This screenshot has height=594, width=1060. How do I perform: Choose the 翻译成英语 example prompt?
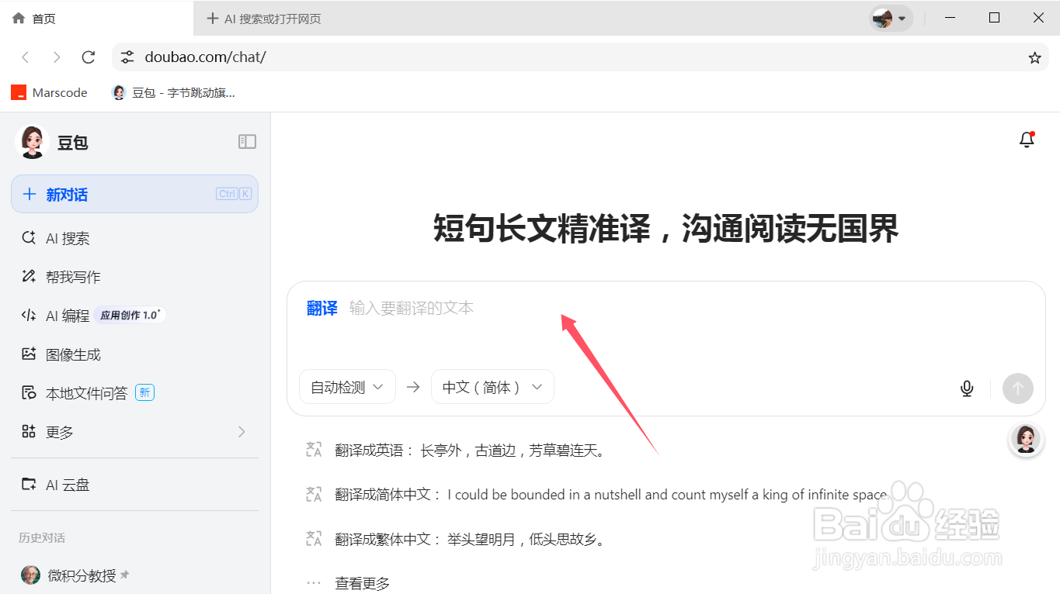pos(470,451)
